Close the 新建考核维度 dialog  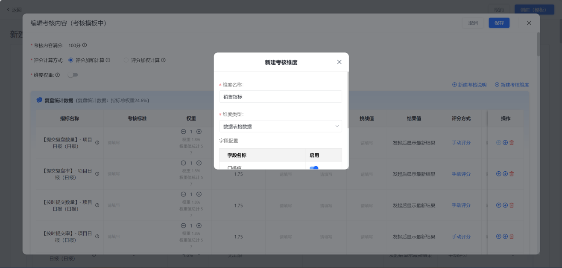pyautogui.click(x=340, y=62)
